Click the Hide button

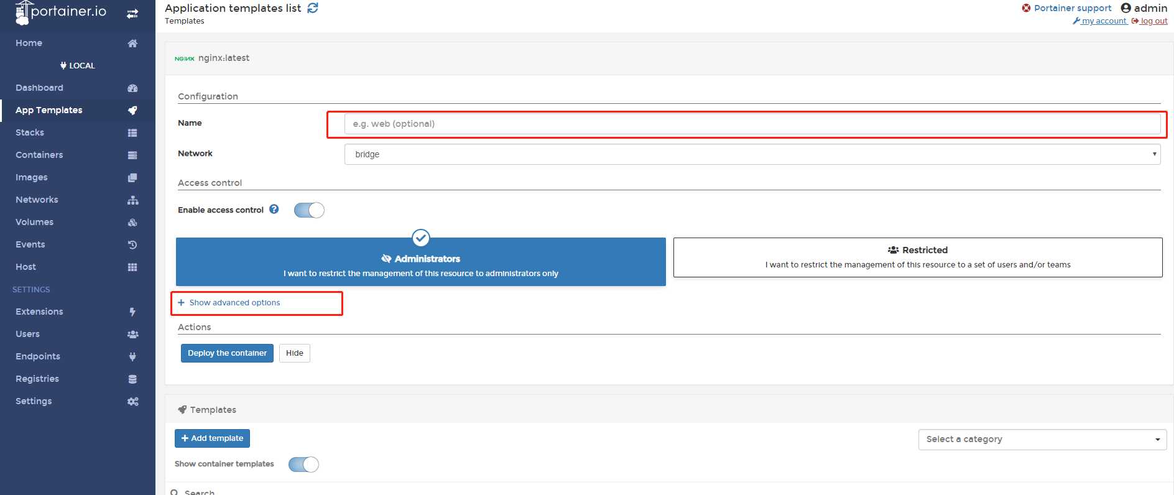tap(295, 353)
